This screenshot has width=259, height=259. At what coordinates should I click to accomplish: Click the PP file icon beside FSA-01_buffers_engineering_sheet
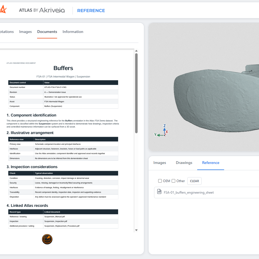[159, 192]
